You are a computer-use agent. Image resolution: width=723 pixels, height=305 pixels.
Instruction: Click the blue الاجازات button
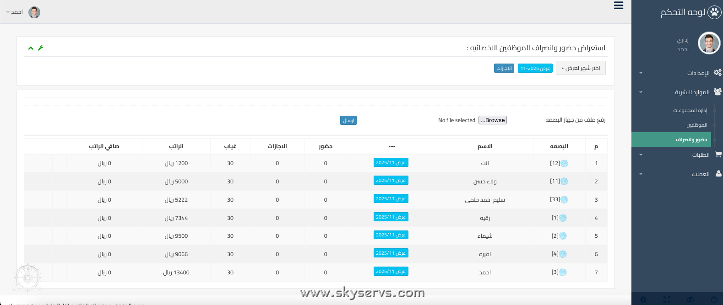(504, 68)
